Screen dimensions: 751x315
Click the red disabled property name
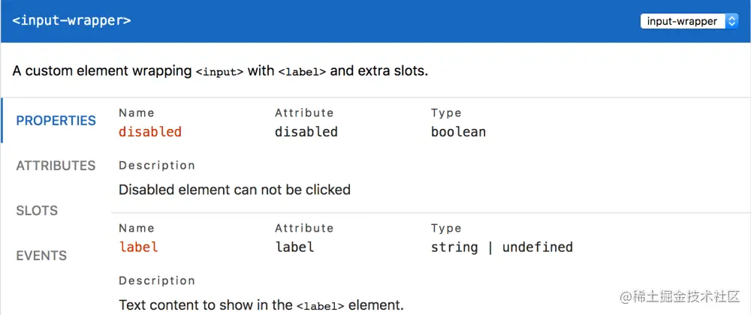150,132
